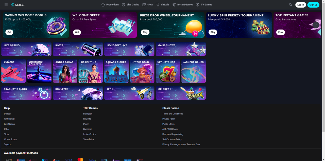This screenshot has height=161, width=325.
Task: Open the search magnifier icon
Action: coord(290,5)
